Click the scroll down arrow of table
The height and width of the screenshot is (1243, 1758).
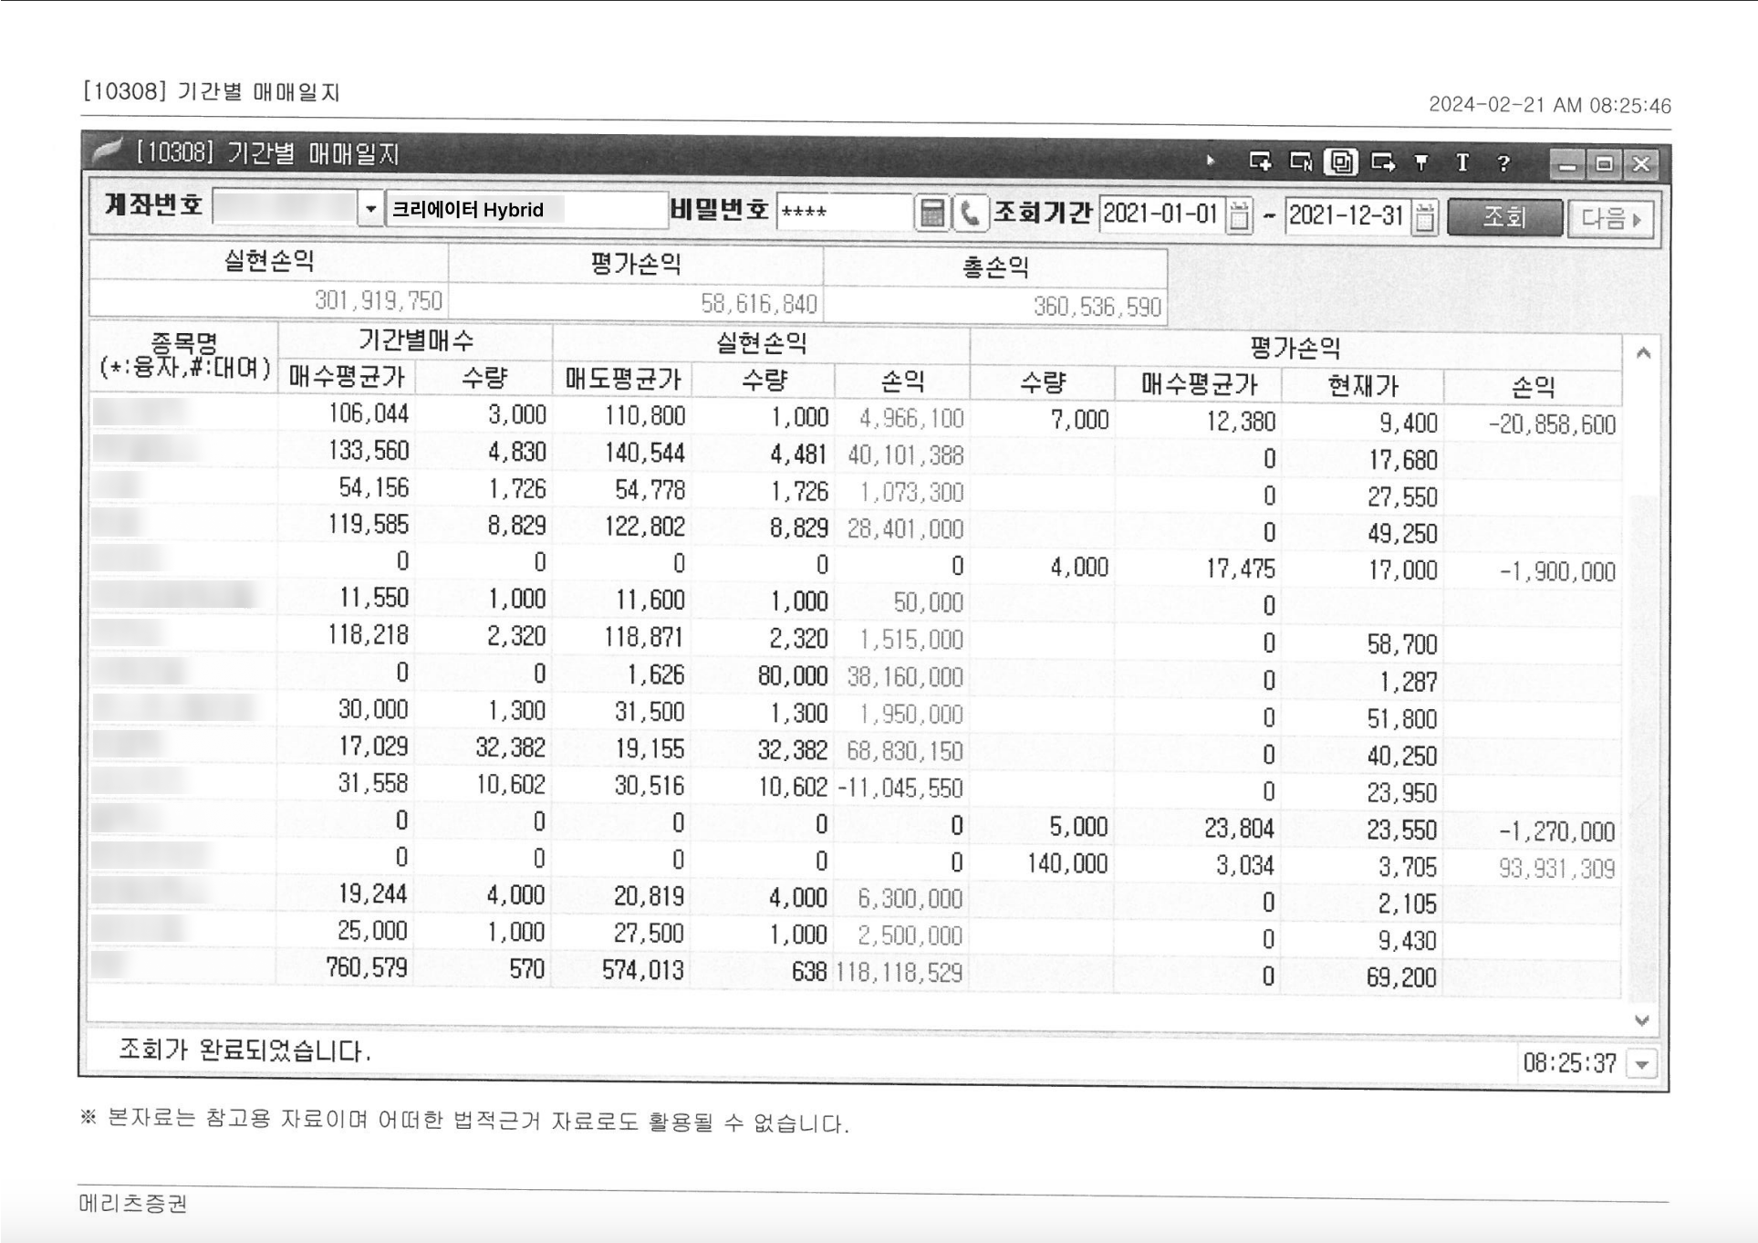tap(1642, 1020)
